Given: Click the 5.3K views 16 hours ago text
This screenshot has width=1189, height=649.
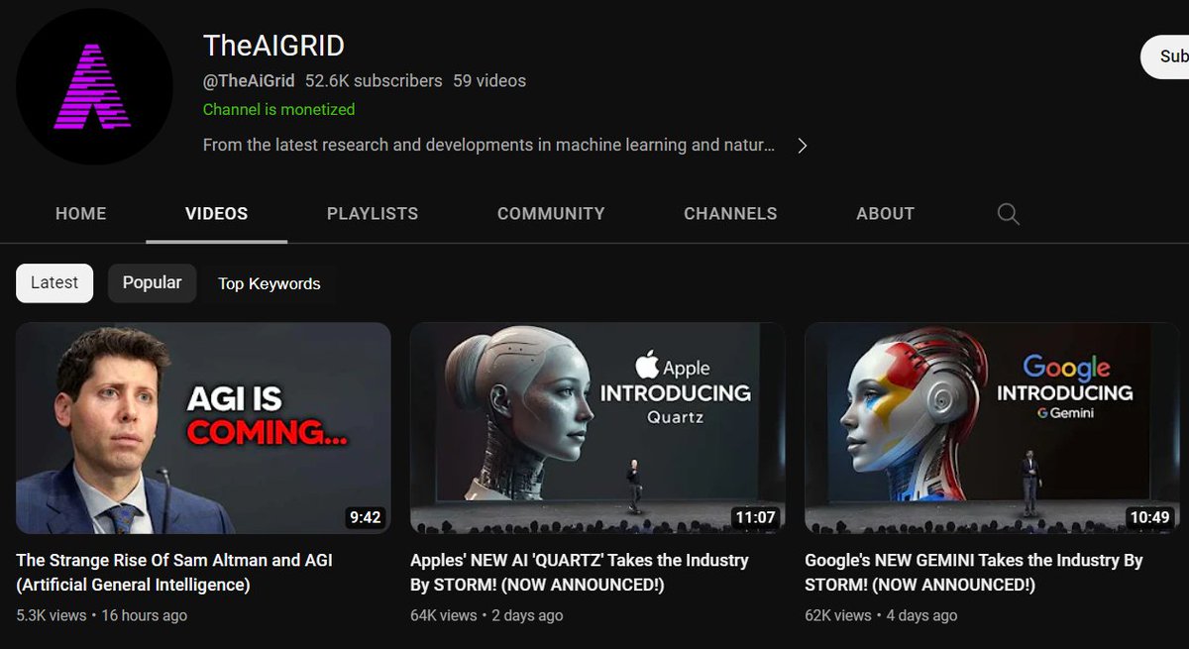Looking at the screenshot, I should pos(102,615).
